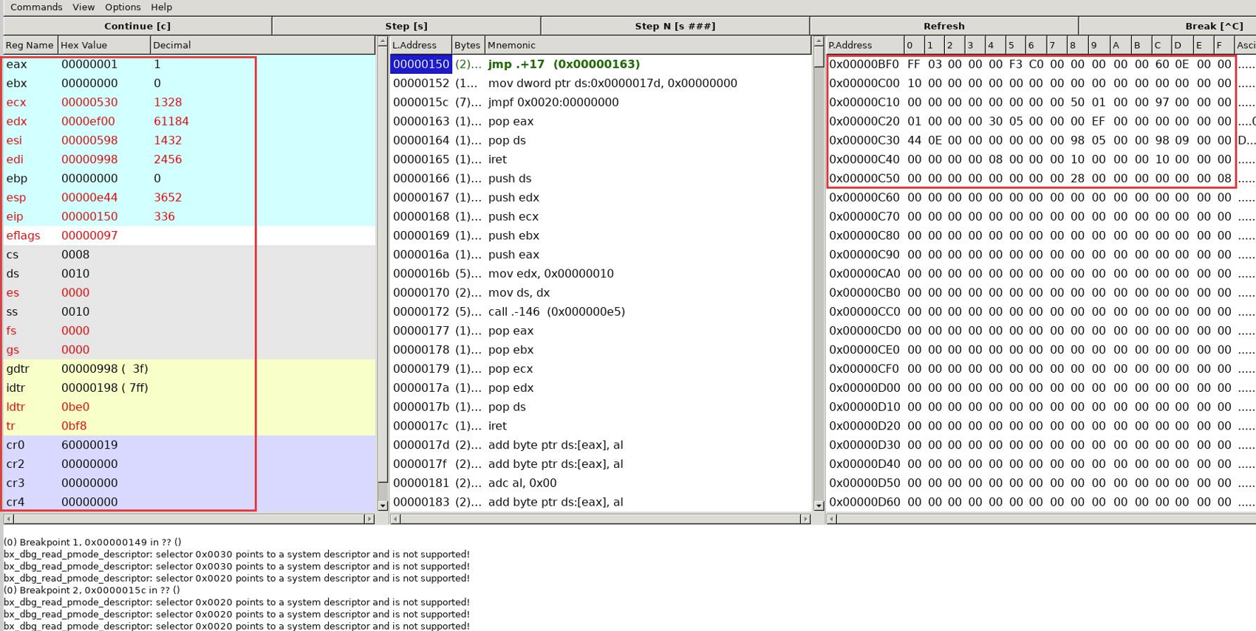Click Breakpoint 1 line in output log

coord(92,542)
